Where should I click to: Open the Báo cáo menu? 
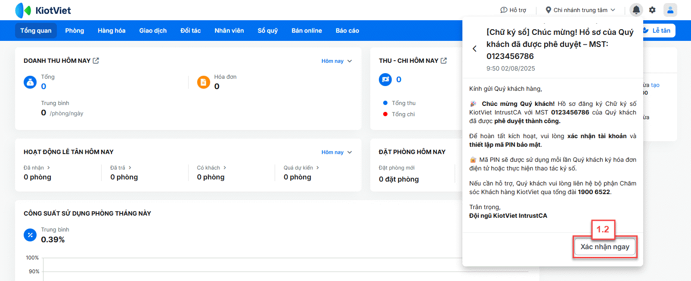point(347,31)
